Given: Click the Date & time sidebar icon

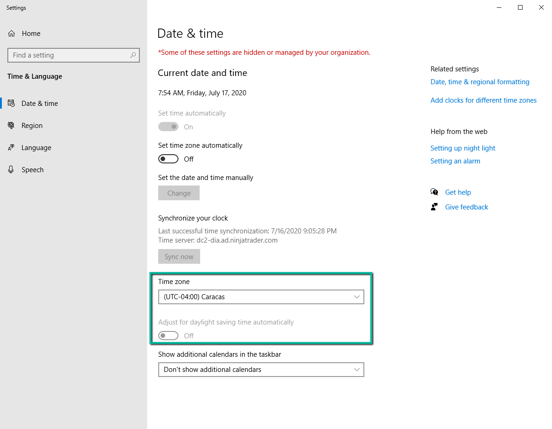Looking at the screenshot, I should click(12, 104).
